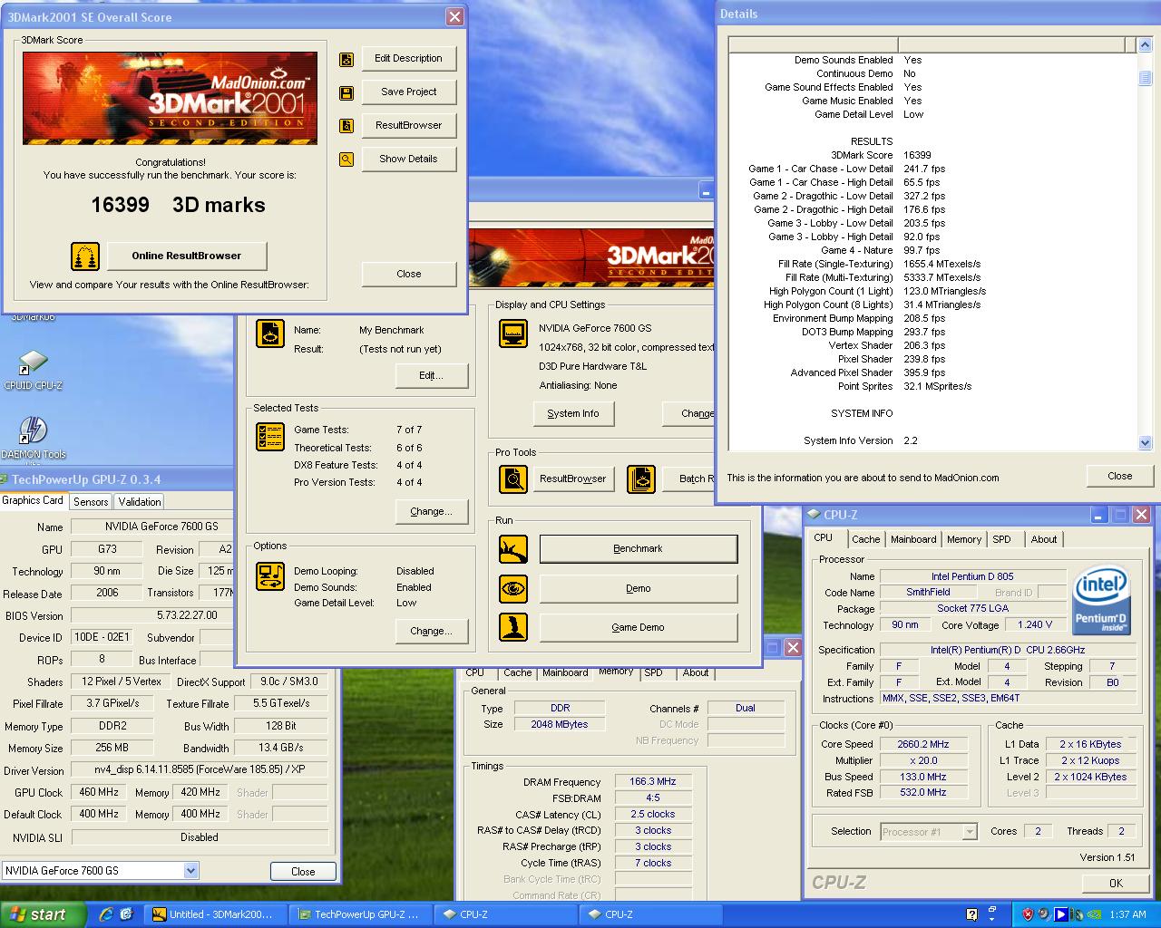Open the CPUID CPU-Z desktop shortcut icon
This screenshot has width=1161, height=928.
[33, 363]
